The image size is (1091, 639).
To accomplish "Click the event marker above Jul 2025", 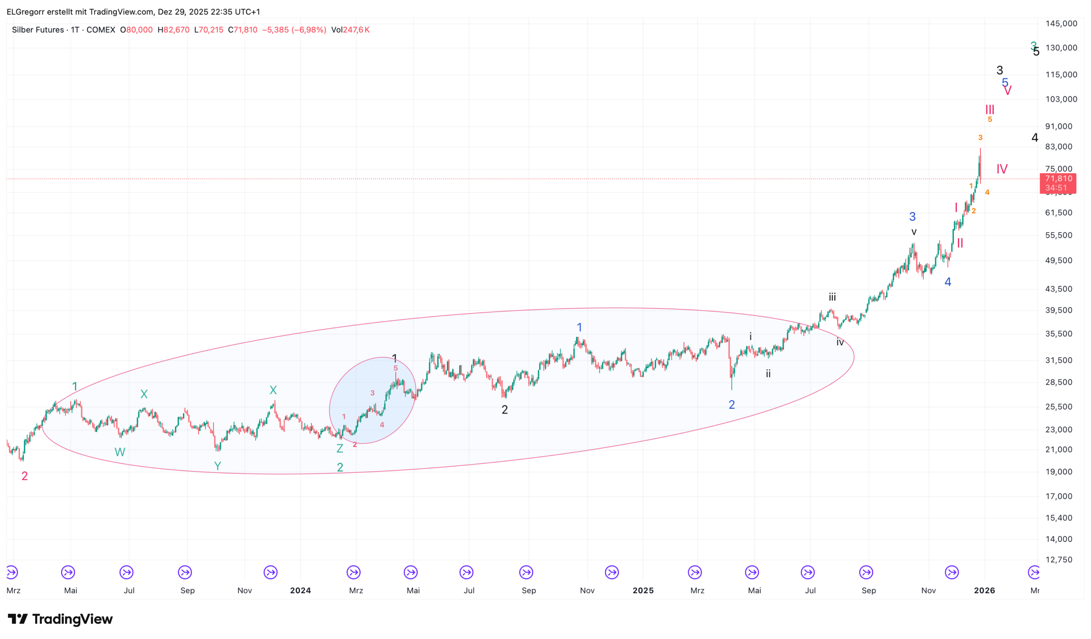I will [808, 572].
